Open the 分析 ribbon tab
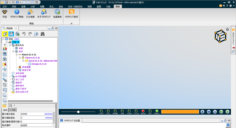 pos(33,6)
